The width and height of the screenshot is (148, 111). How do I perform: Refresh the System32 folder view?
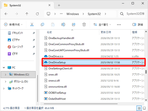pos(37,14)
